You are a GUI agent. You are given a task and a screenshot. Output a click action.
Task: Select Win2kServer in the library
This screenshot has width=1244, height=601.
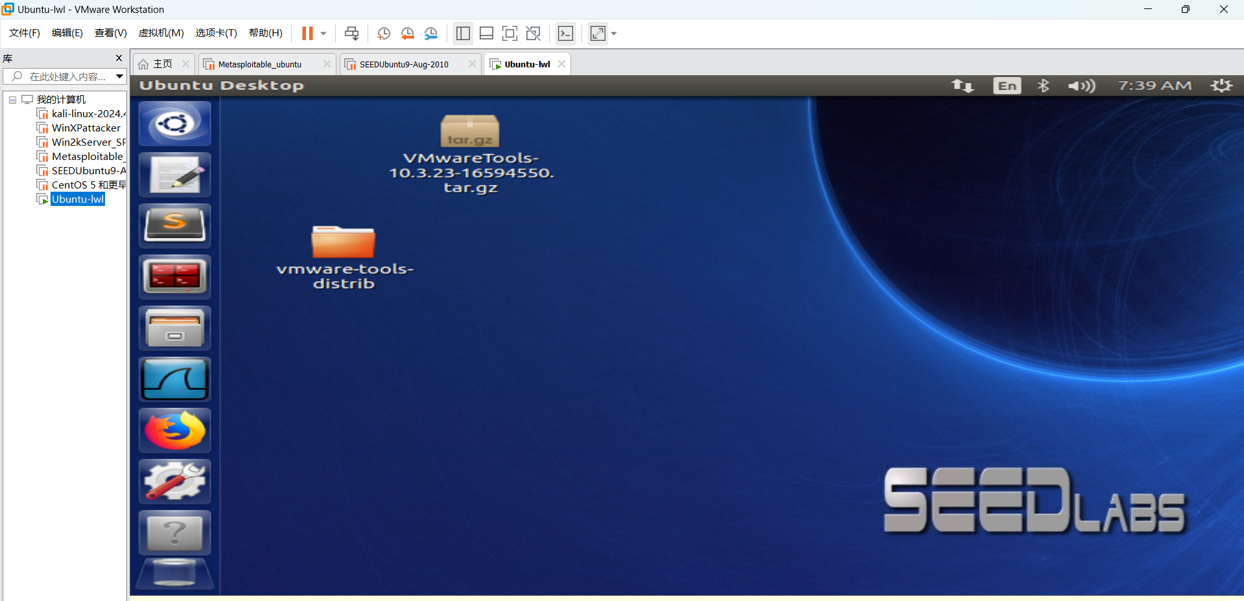[x=82, y=142]
